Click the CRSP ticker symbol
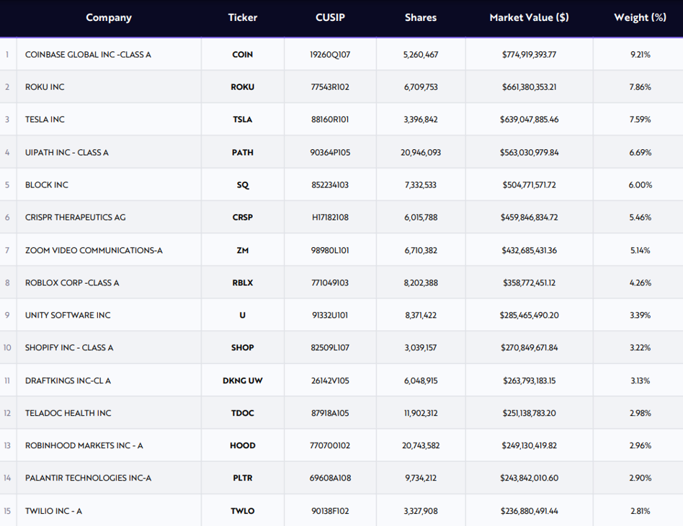Screen dimensions: 683x526 (x=242, y=218)
